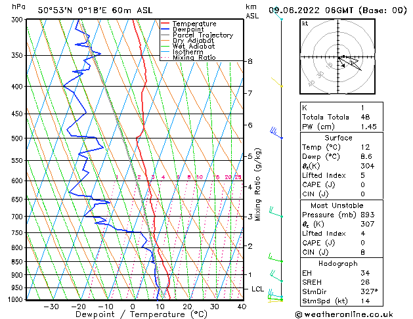The height and width of the screenshot is (319, 413).
Task: Click the -30 temperature axis label
Action: coord(51,307)
